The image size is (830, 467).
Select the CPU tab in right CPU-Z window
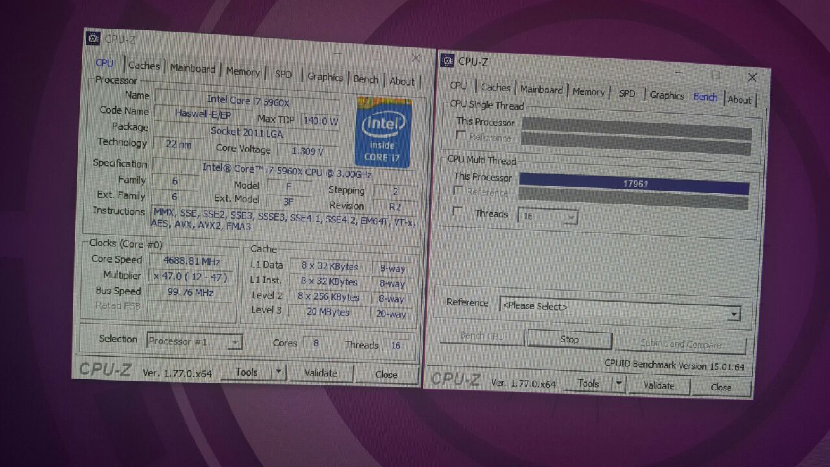(x=458, y=86)
